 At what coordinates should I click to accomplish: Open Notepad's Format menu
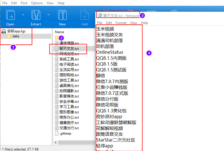pos(121,23)
